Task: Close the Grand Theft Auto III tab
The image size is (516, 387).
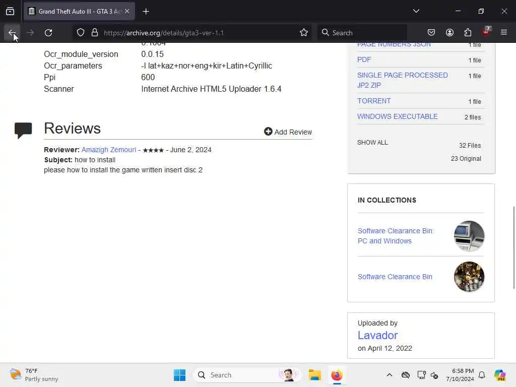Action: (x=127, y=11)
